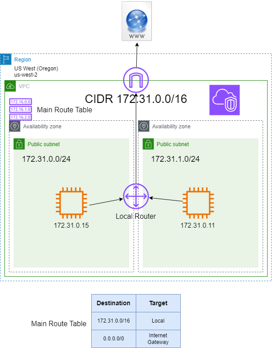Click the lock icon of subnet 172.31.0.0/24
The height and width of the screenshot is (348, 272).
click(x=19, y=144)
